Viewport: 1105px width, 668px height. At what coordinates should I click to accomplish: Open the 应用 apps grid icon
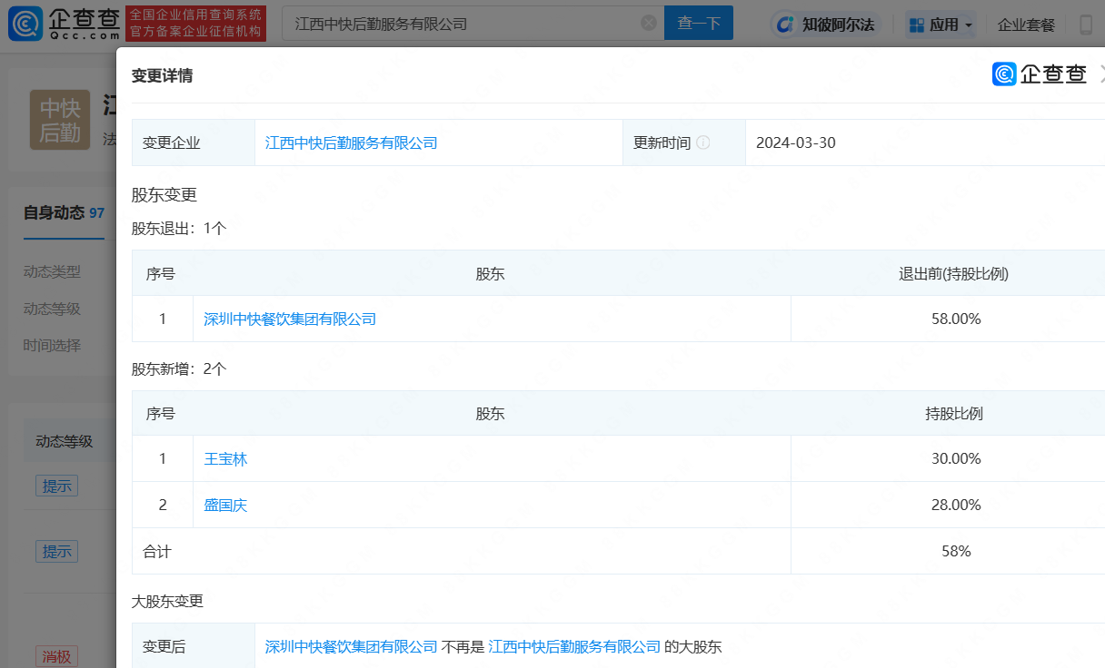point(916,25)
